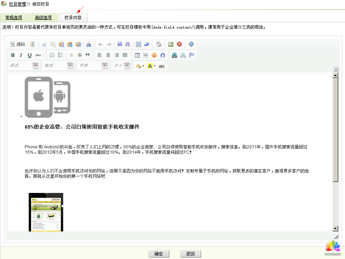Toggle underline formatting
The width and height of the screenshot is (345, 259).
click(29, 55)
